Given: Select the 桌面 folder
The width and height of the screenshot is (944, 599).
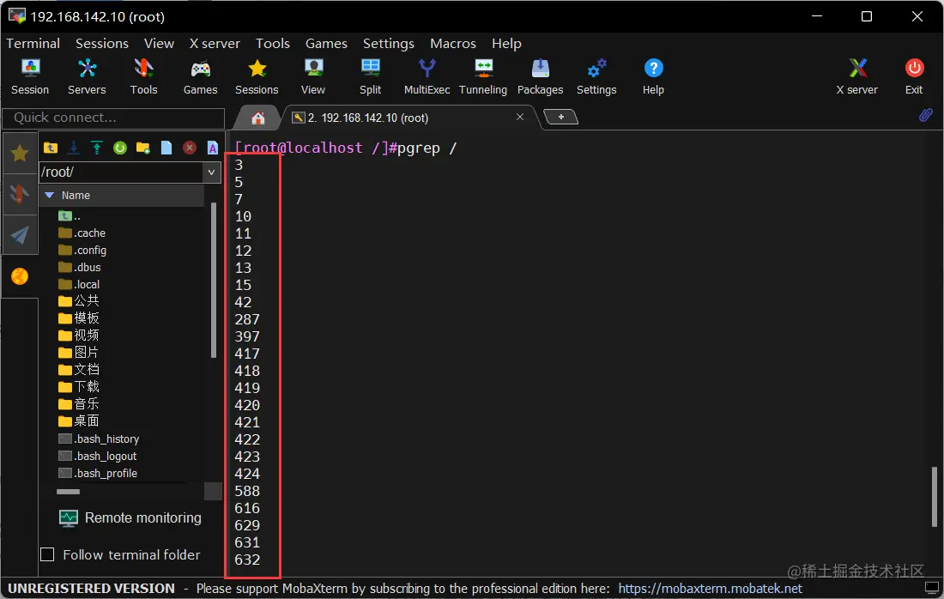Looking at the screenshot, I should [x=79, y=421].
